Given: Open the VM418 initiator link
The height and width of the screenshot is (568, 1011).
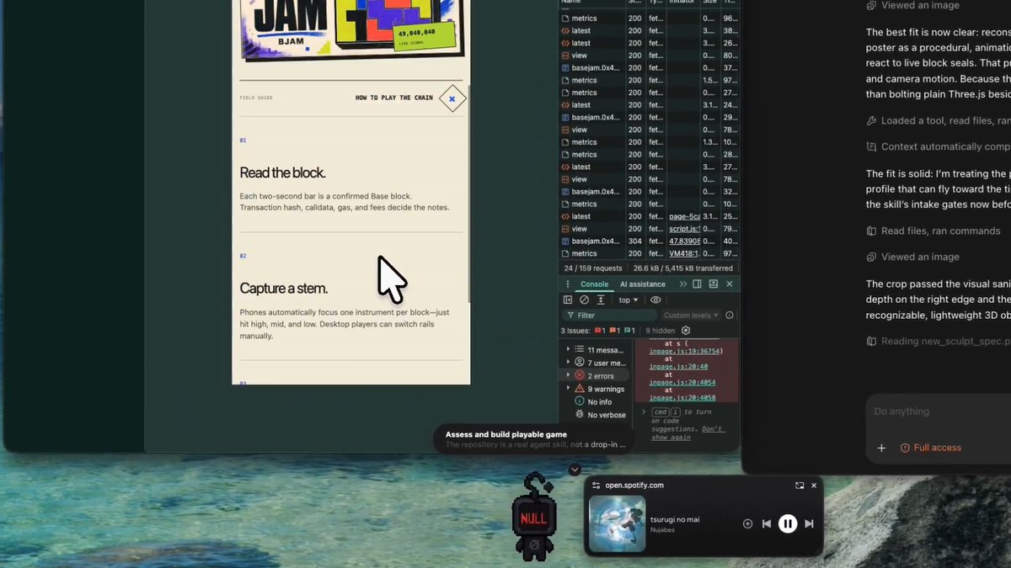Looking at the screenshot, I should (684, 253).
